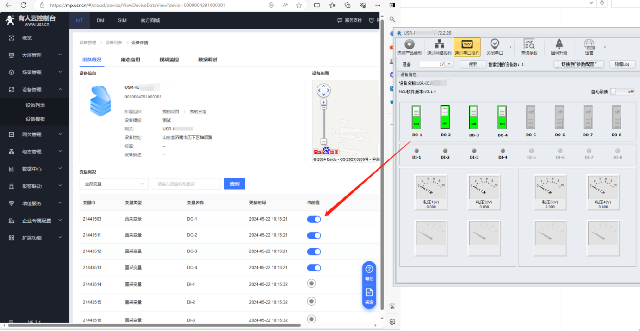Click the 查询参数 icon
Viewport: 640px width, 331px height.
(529, 44)
